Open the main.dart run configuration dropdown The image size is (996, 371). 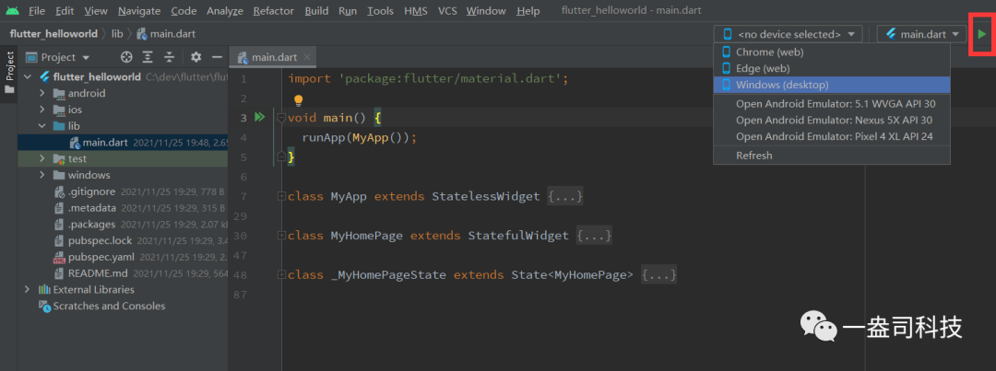click(921, 34)
